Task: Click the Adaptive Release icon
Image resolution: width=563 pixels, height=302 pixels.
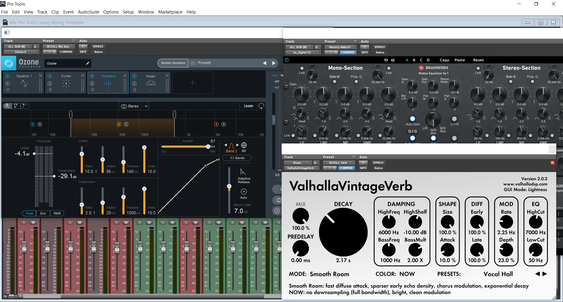Action: point(243,172)
